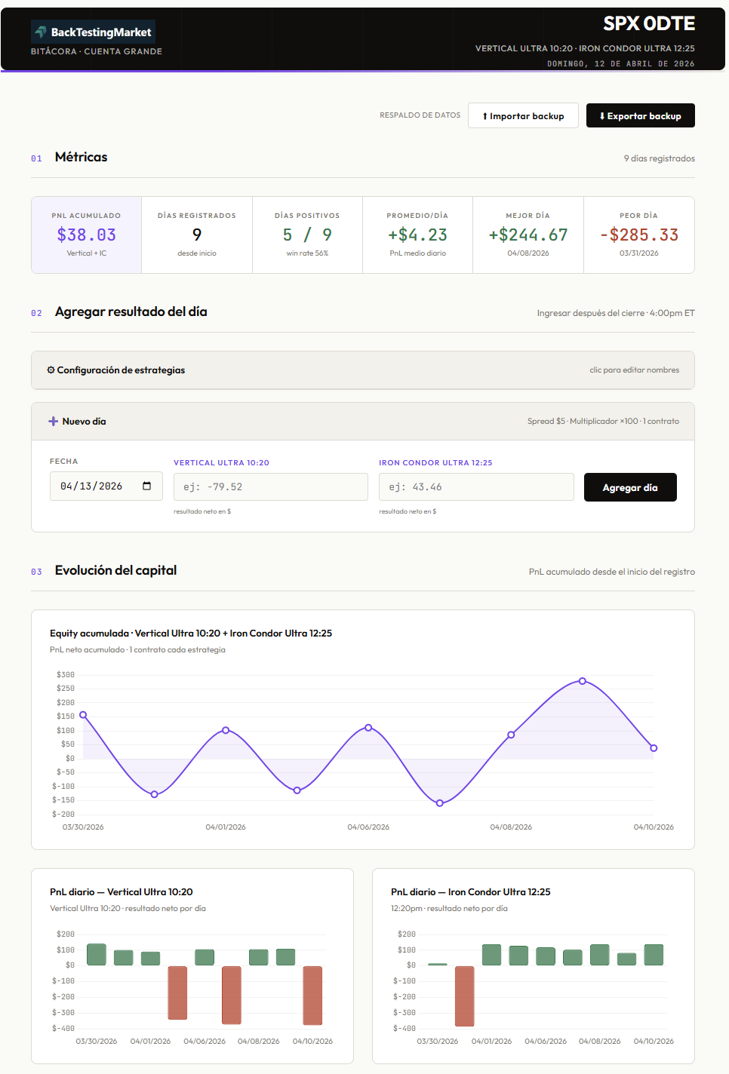Viewport: 729px width, 1074px height.
Task: Click the BackTestingMarket logo icon
Action: pos(41,32)
